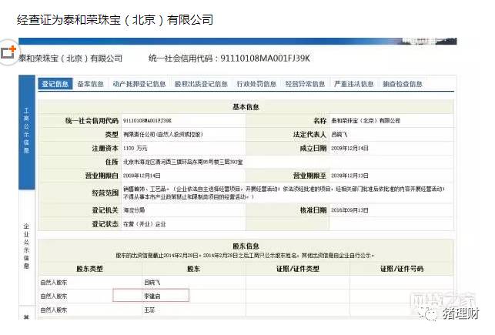Click the 注册资本 value 1100 万元
Viewport: 495px width, 335px height.
(x=135, y=149)
